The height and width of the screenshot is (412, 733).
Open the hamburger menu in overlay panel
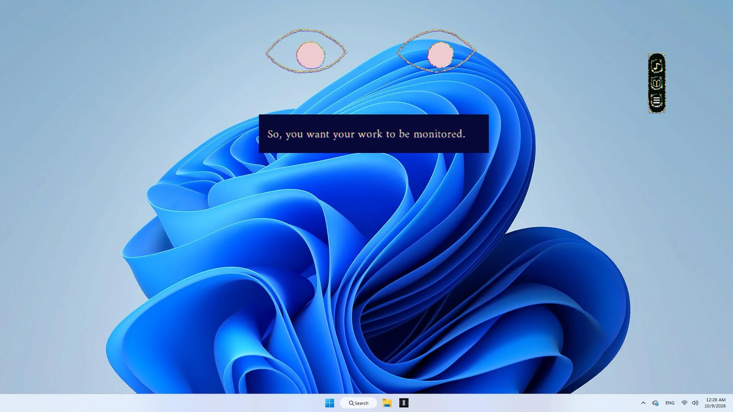click(656, 101)
